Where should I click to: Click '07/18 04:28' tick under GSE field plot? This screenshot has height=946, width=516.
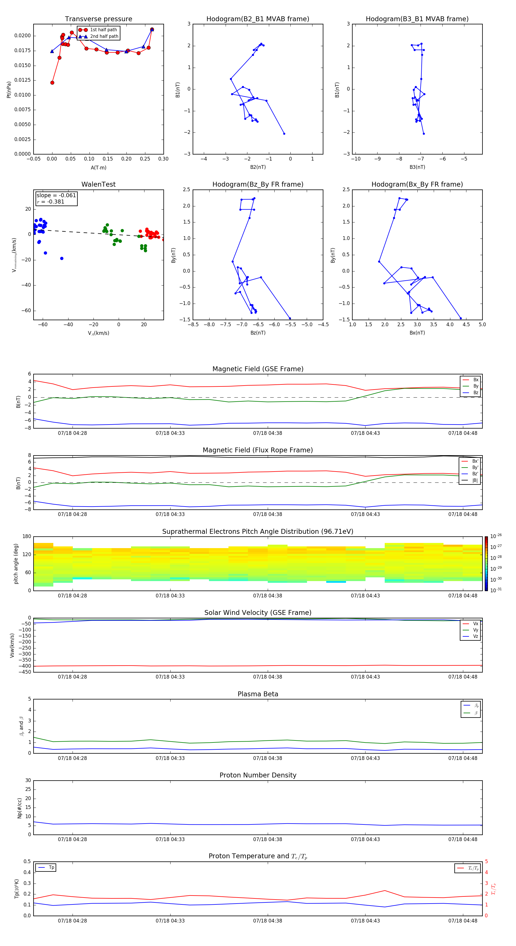pos(72,433)
